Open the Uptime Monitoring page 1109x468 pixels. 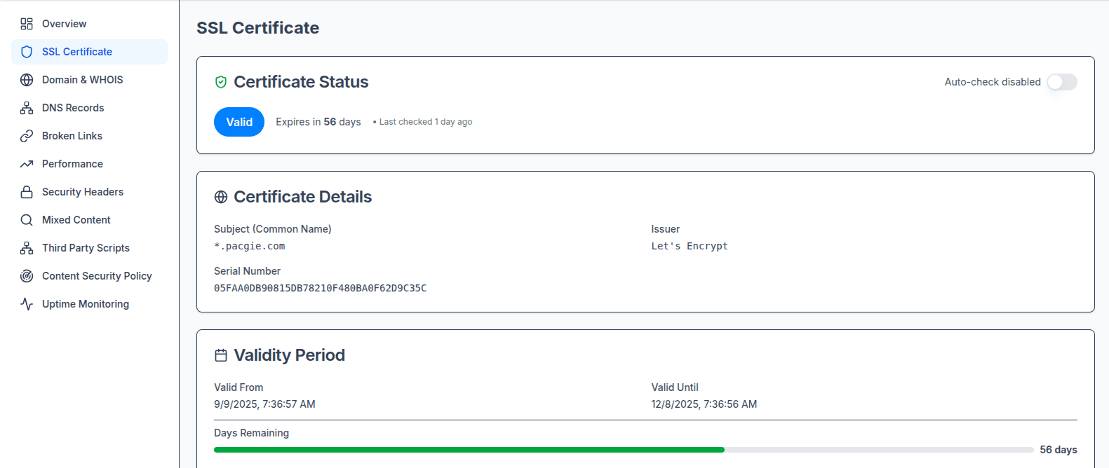pyautogui.click(x=86, y=303)
